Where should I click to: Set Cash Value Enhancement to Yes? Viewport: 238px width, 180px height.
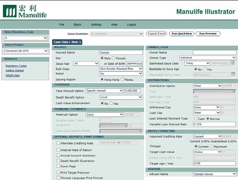pyautogui.click(x=111, y=104)
